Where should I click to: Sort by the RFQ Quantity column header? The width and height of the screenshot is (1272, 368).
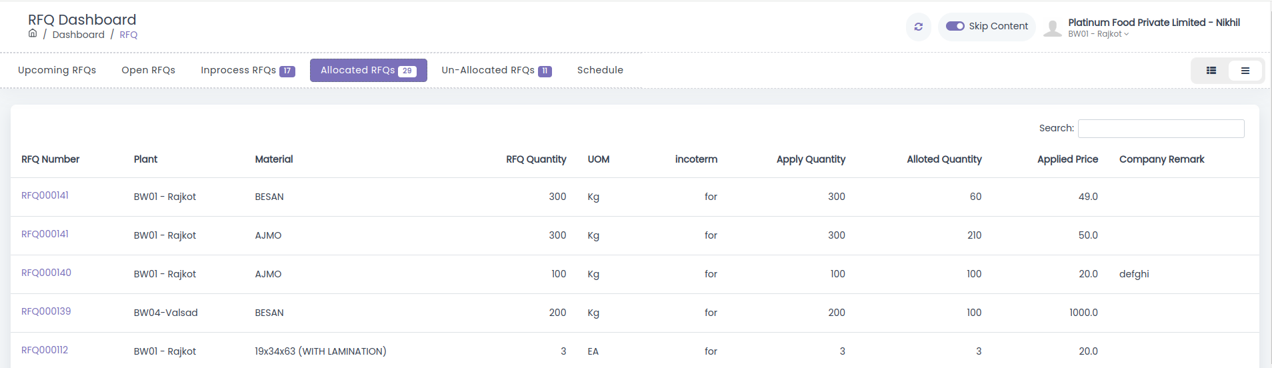[x=536, y=159]
